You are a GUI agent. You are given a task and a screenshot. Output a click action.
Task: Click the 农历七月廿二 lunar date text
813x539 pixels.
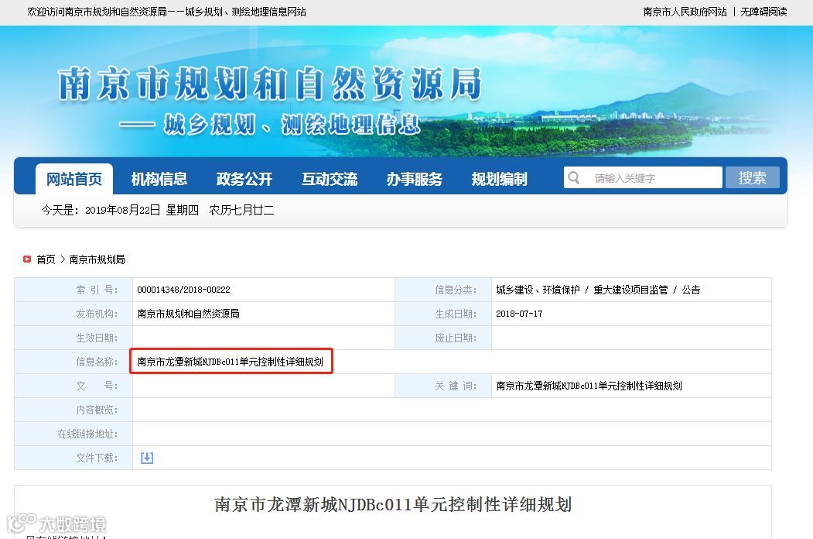pyautogui.click(x=241, y=211)
